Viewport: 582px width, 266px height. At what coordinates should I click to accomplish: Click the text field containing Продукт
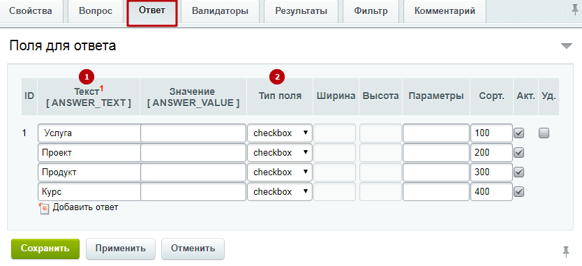(x=89, y=172)
